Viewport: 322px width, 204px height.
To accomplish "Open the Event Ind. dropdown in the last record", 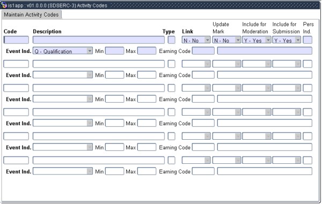I will pyautogui.click(x=63, y=171).
